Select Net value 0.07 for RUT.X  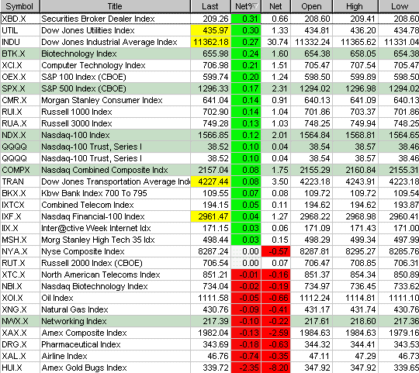[x=275, y=263]
